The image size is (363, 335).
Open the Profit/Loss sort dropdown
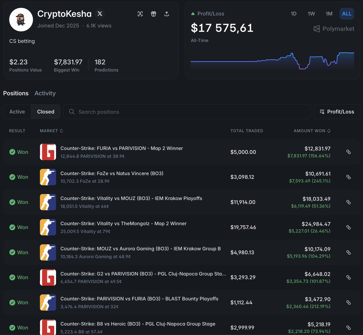tap(337, 112)
